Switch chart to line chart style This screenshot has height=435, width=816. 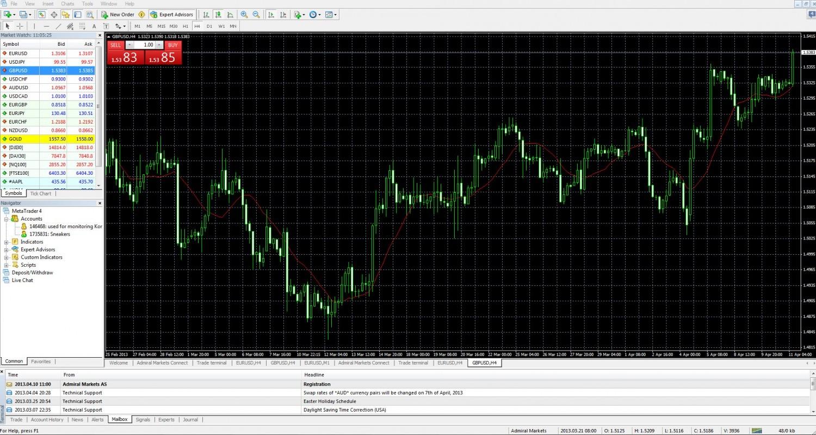pos(230,15)
